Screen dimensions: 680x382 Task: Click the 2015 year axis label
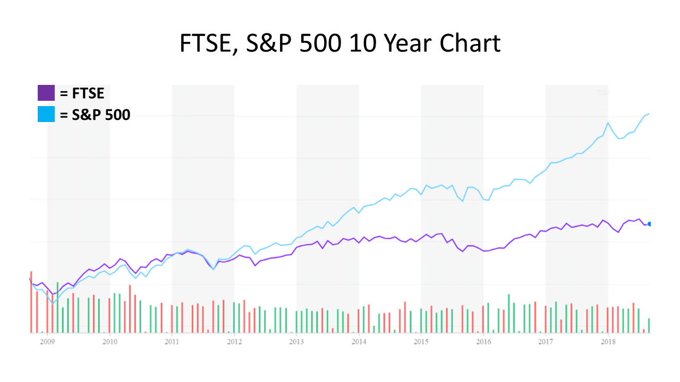421,342
